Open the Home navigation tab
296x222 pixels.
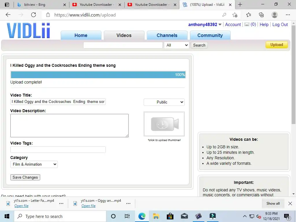click(x=81, y=35)
